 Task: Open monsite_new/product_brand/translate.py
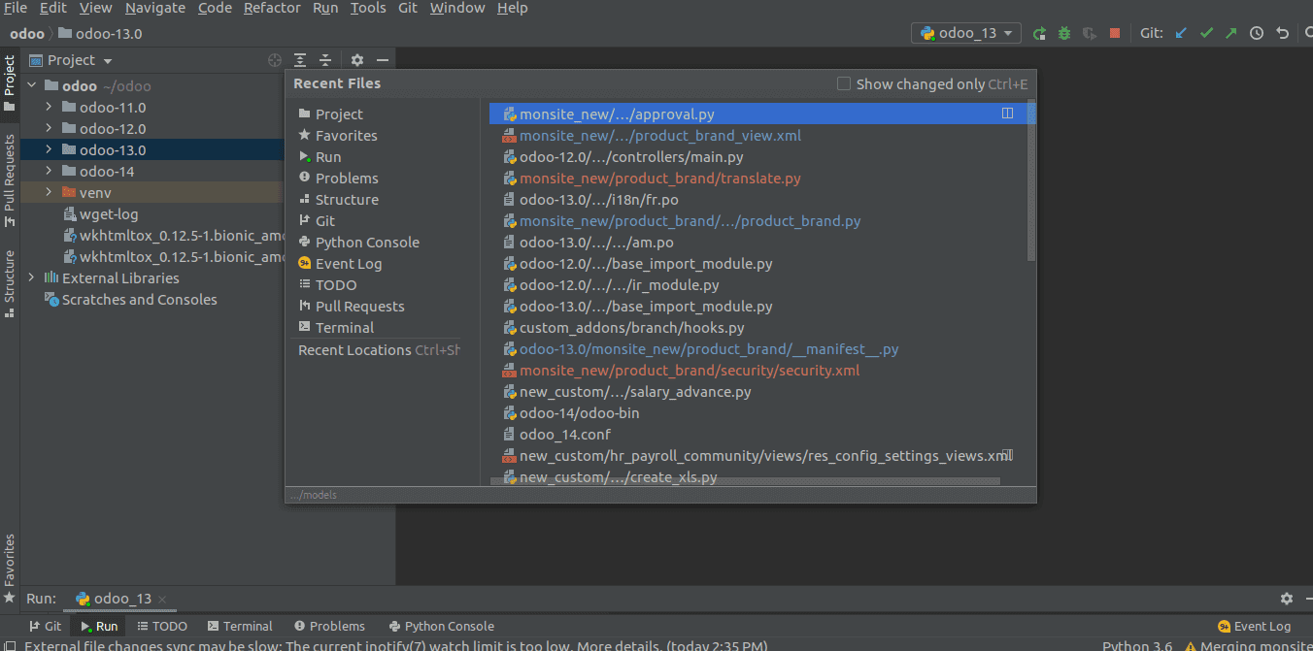660,178
